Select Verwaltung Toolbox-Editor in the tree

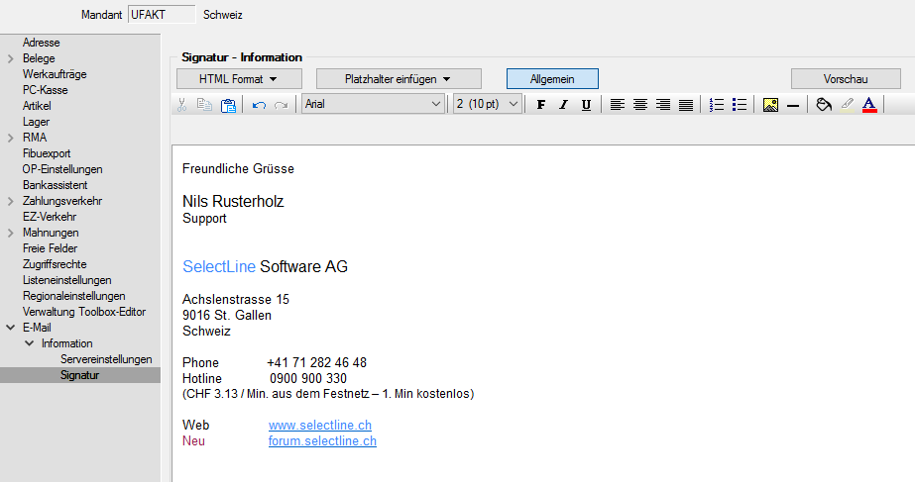(84, 312)
